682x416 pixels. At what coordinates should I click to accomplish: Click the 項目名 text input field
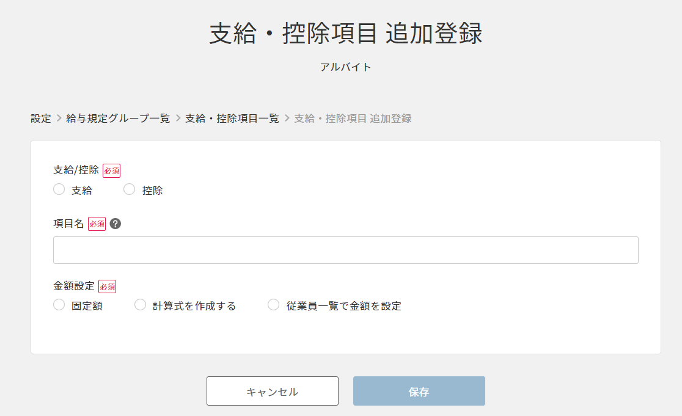(x=346, y=250)
